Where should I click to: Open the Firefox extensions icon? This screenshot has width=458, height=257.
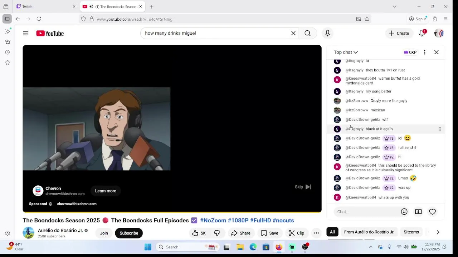pos(435,19)
